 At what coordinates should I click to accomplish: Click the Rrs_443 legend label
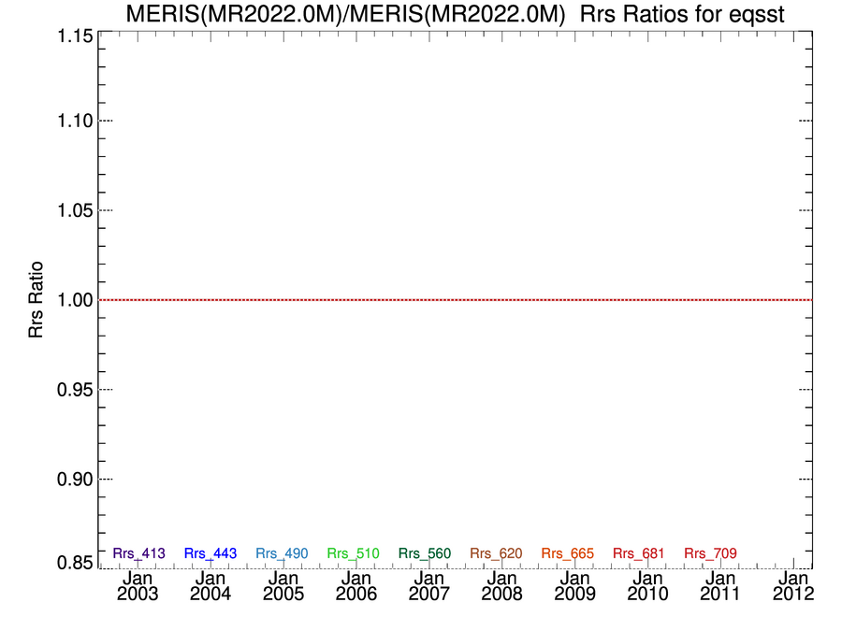pyautogui.click(x=210, y=553)
